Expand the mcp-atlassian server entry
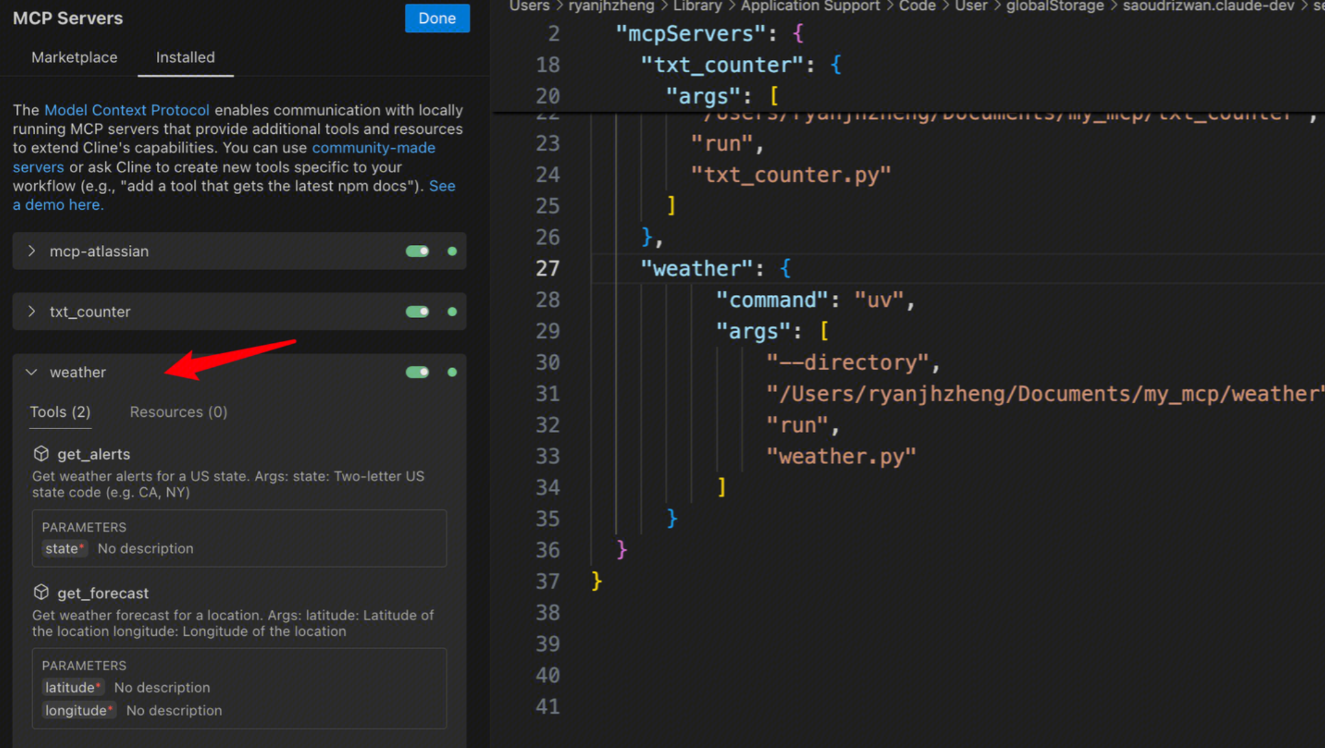 (31, 251)
